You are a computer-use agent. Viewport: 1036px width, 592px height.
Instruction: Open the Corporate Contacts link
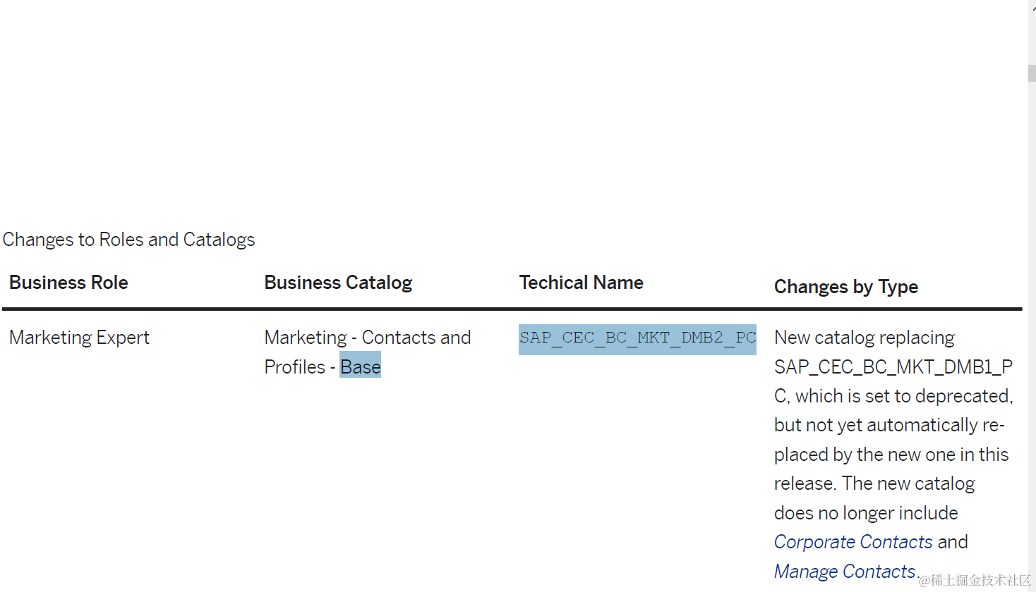pos(853,542)
